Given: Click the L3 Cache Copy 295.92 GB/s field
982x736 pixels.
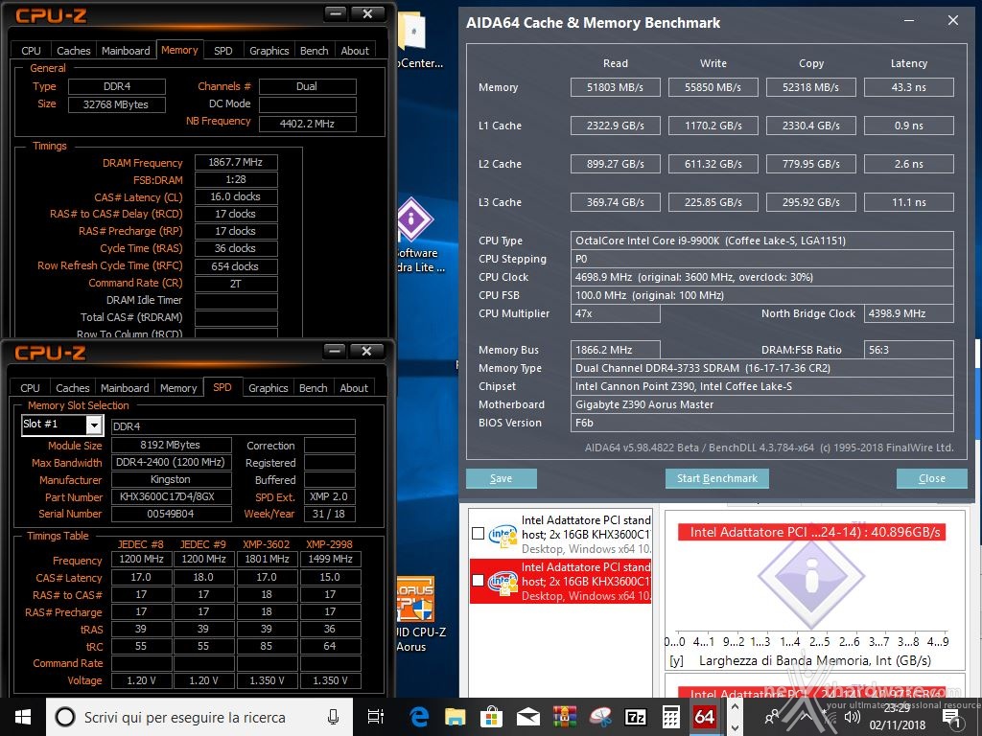Looking at the screenshot, I should click(811, 202).
